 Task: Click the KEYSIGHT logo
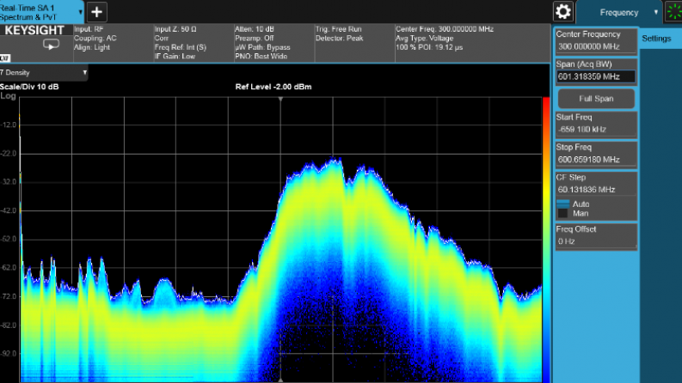coord(34,30)
